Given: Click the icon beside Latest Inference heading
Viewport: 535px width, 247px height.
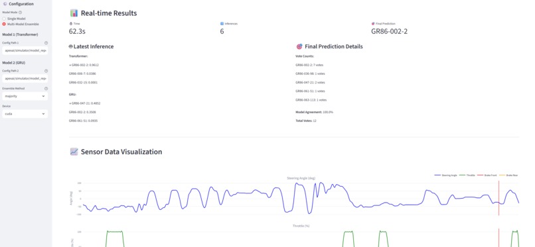Looking at the screenshot, I should pyautogui.click(x=71, y=46).
